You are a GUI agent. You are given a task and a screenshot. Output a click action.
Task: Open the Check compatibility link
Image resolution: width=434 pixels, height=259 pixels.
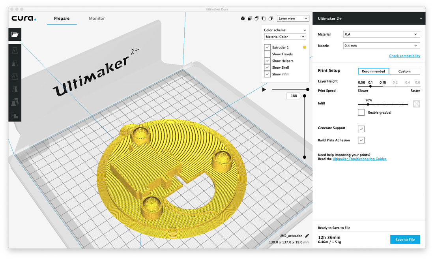click(x=404, y=56)
